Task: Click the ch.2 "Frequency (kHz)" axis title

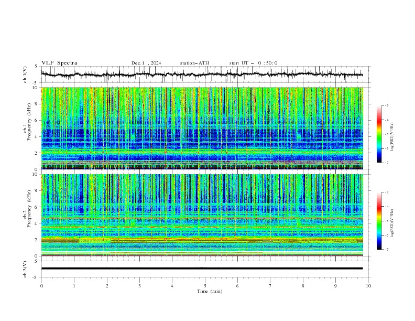Action: coord(29,208)
